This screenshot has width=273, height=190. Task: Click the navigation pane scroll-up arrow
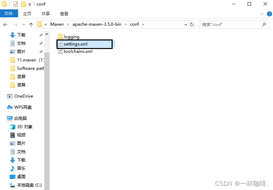[47, 34]
